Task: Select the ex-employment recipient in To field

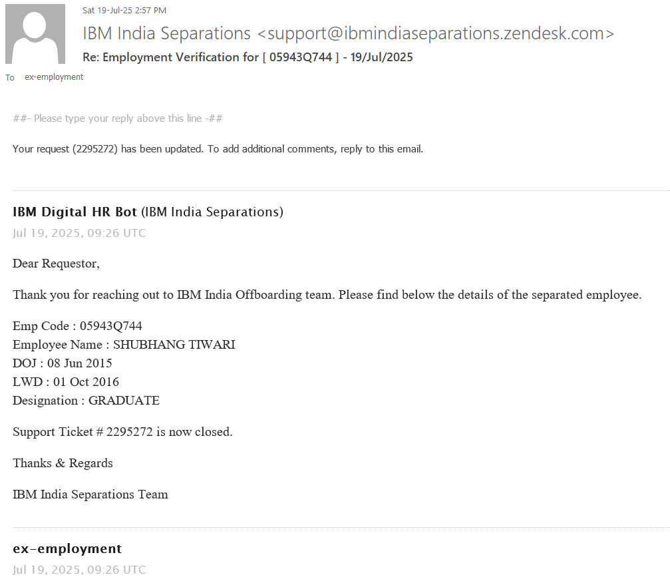Action: coord(54,77)
